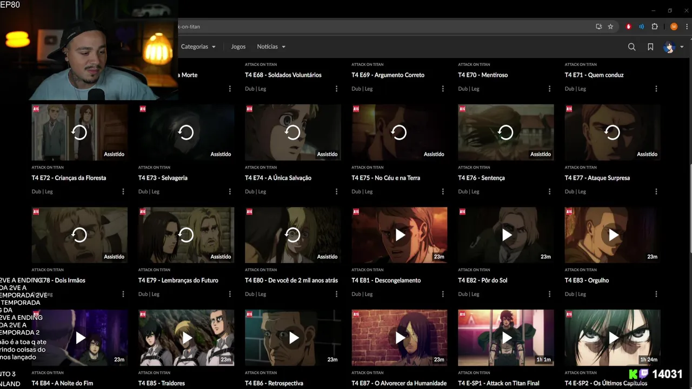The width and height of the screenshot is (692, 389).
Task: Bookmark this page with the star icon
Action: click(610, 26)
